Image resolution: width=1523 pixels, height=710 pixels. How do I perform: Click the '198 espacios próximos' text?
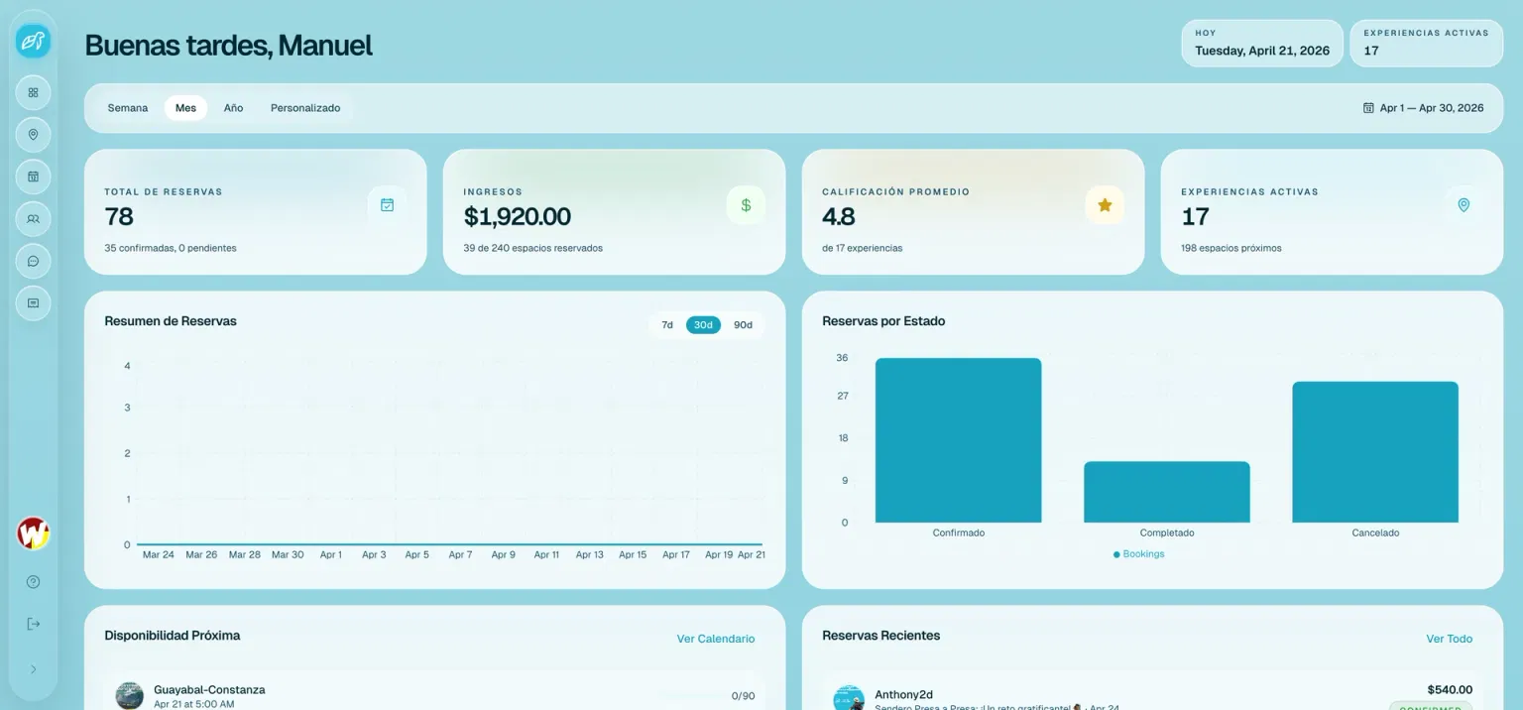(x=1231, y=248)
